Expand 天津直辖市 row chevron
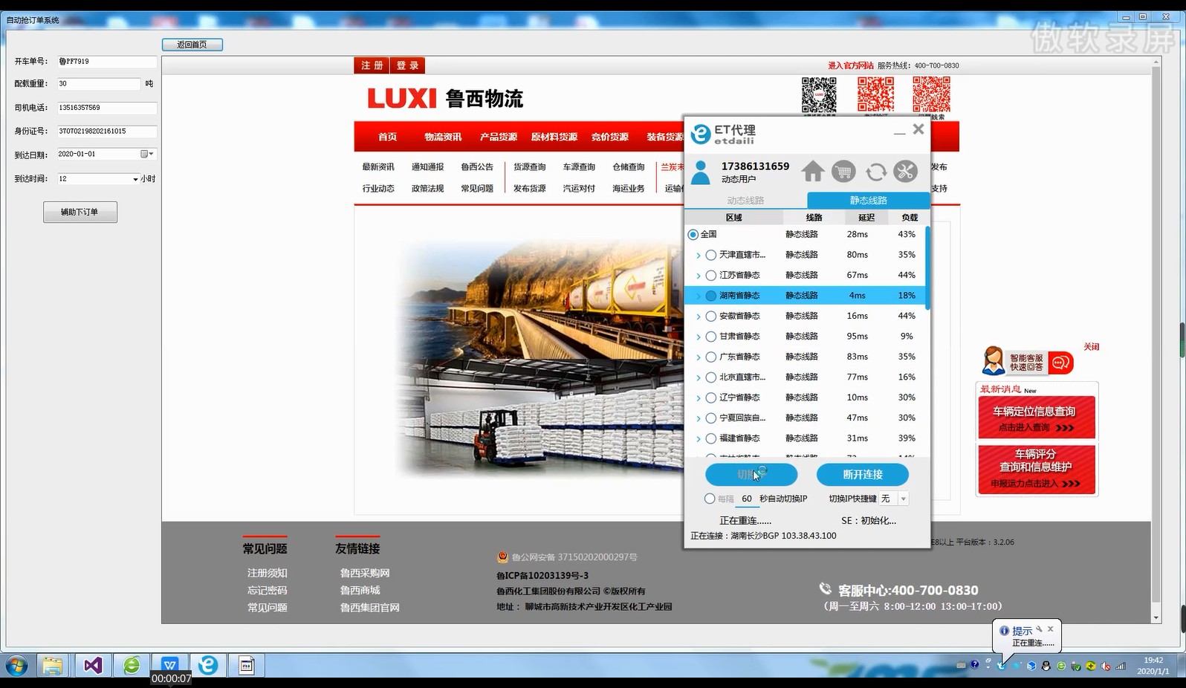 point(699,255)
